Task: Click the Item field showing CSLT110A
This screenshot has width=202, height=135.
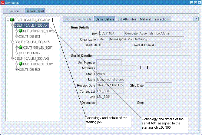Action: [x=111, y=33]
